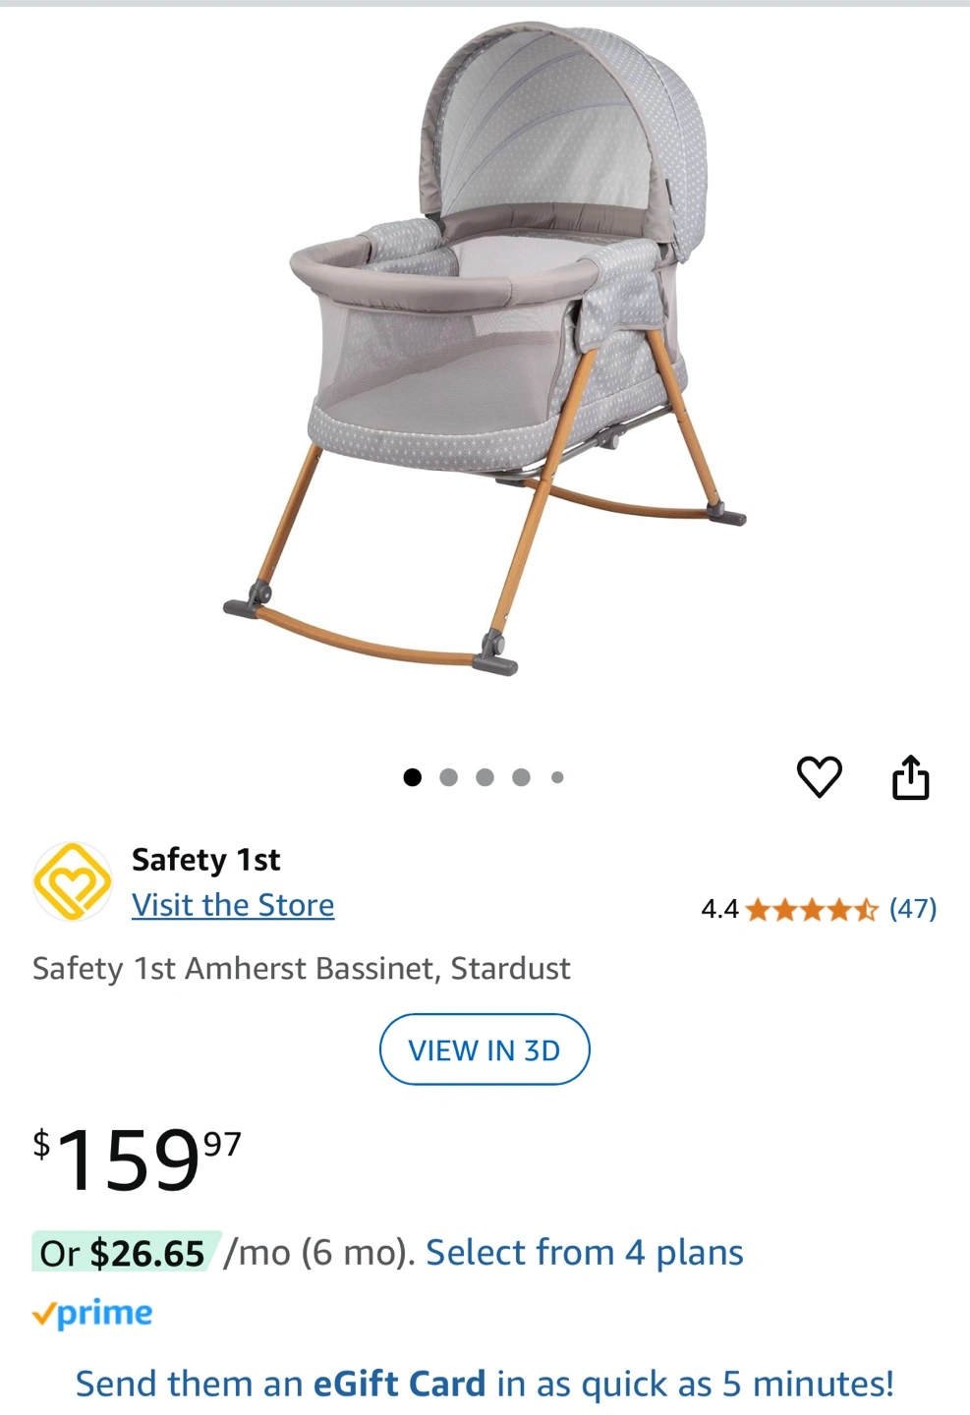The width and height of the screenshot is (970, 1415).
Task: Tap the 4.4 rating number
Action: coord(719,909)
